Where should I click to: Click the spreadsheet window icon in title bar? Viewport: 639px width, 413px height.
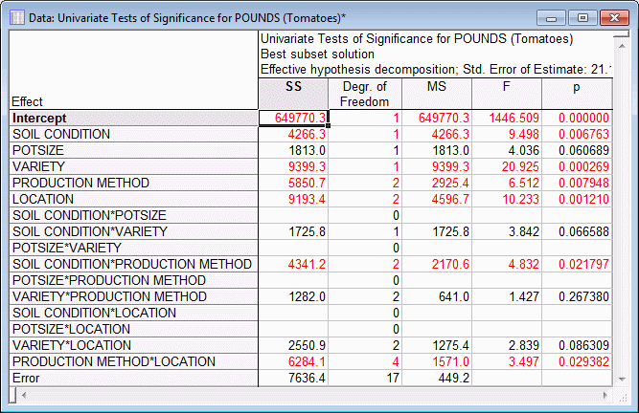(x=14, y=15)
